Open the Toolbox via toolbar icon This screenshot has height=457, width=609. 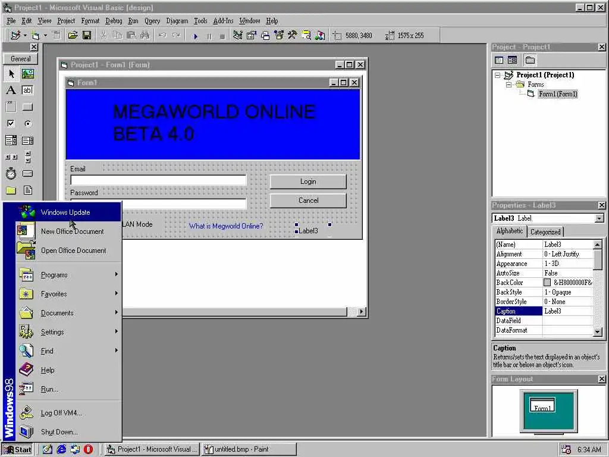pos(293,35)
